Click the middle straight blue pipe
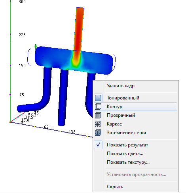The width and height of the screenshot is (186, 193). coord(63,97)
